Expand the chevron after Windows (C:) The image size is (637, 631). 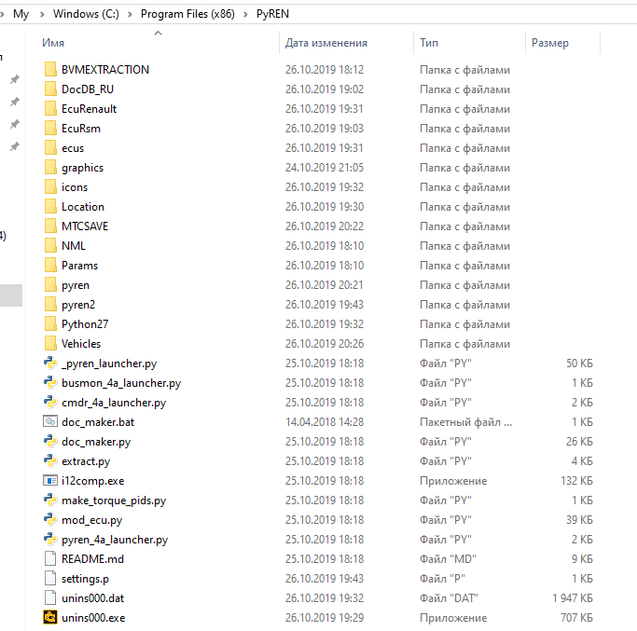tap(130, 14)
